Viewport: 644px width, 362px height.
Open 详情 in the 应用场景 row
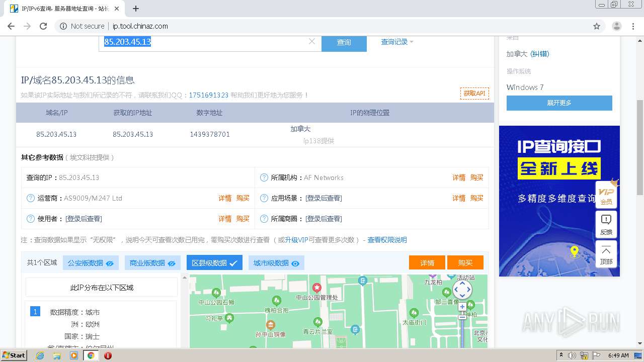pos(459,198)
